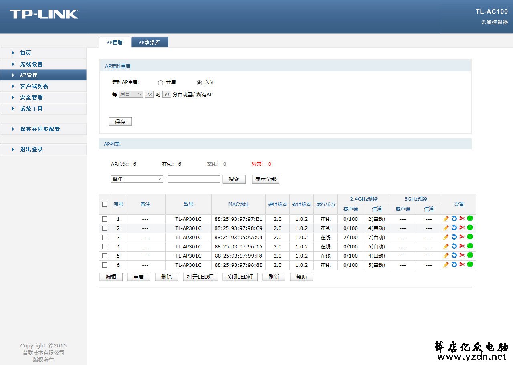Screen dimensions: 513x365
Task: Click the 打开LED灯 button
Action: (x=200, y=277)
